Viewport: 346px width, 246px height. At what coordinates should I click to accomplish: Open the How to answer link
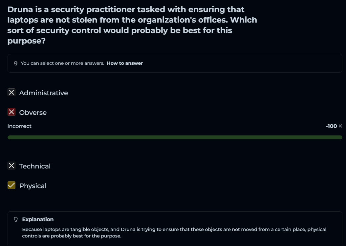(125, 63)
